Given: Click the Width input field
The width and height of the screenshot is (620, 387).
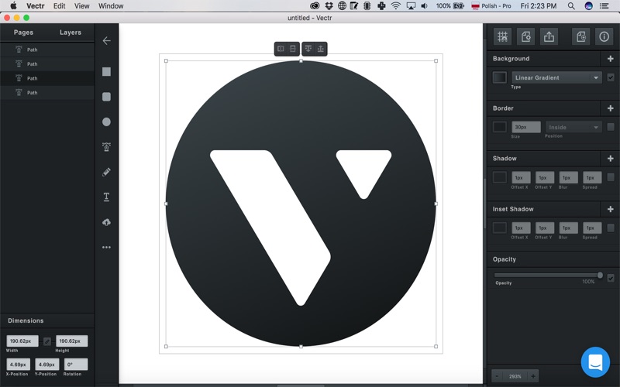Looking at the screenshot, I should point(22,341).
